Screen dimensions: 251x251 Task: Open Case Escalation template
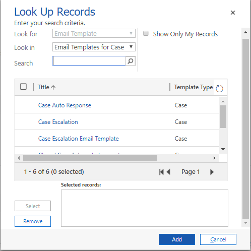click(58, 122)
